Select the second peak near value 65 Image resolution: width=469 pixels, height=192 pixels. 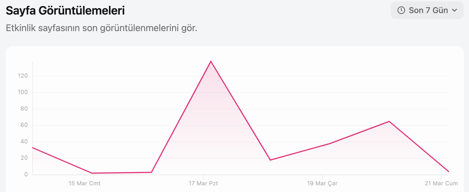click(389, 121)
